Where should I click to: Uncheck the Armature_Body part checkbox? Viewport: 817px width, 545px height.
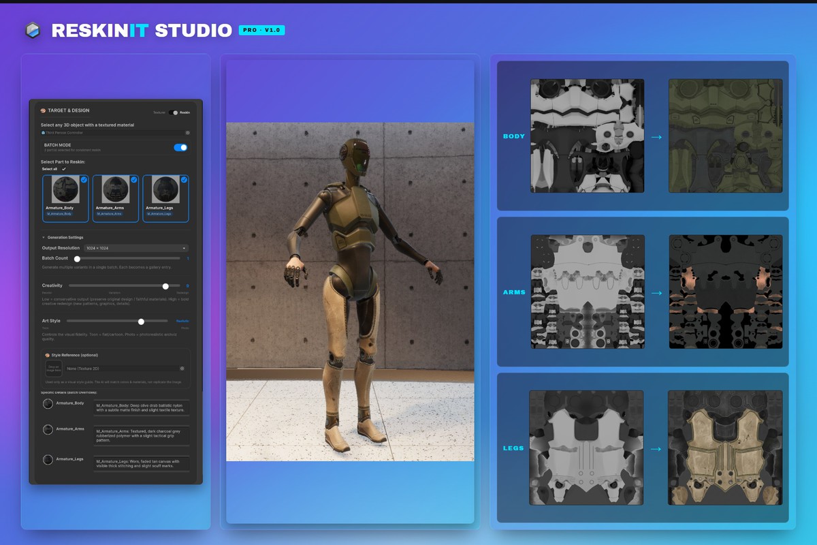click(x=84, y=179)
